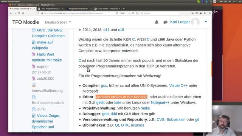Click the tracking protection shield icon

(39, 13)
